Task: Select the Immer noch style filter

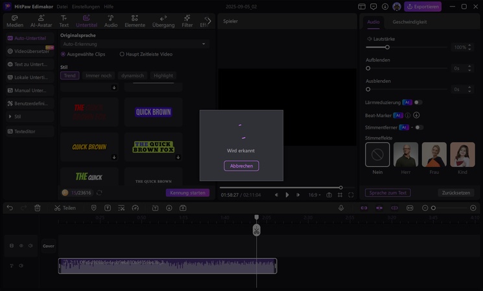Action: click(x=99, y=76)
